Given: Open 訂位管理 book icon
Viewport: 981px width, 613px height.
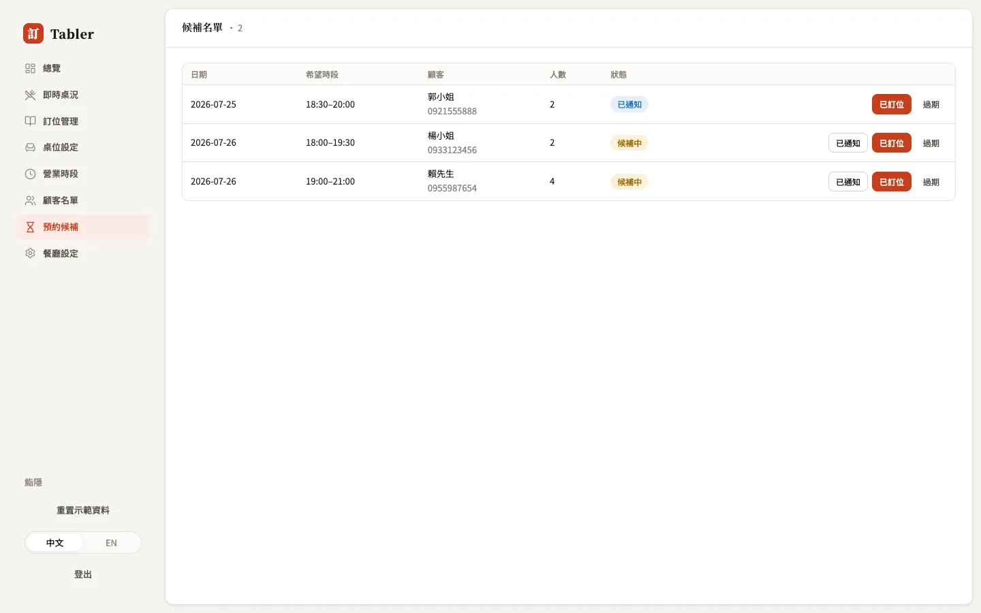Looking at the screenshot, I should point(30,121).
